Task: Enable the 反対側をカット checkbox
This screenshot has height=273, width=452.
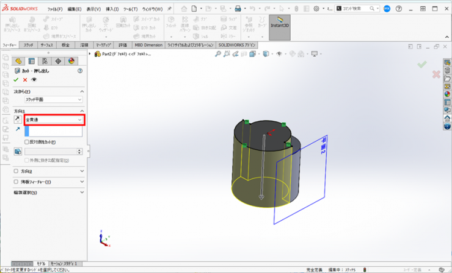Action: click(27, 142)
